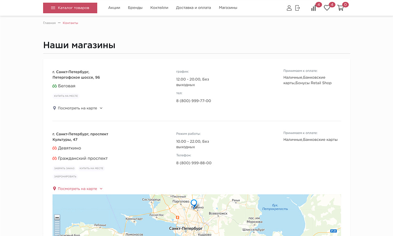Viewport: 393px width, 236px height.
Task: Click the Контакты breadcrumb link
Action: coord(70,23)
